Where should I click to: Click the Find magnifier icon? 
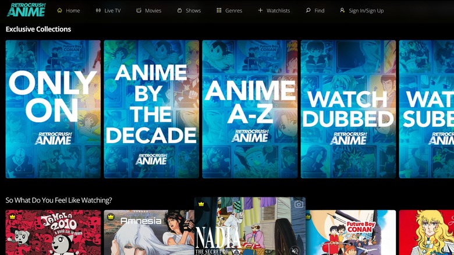tap(308, 10)
